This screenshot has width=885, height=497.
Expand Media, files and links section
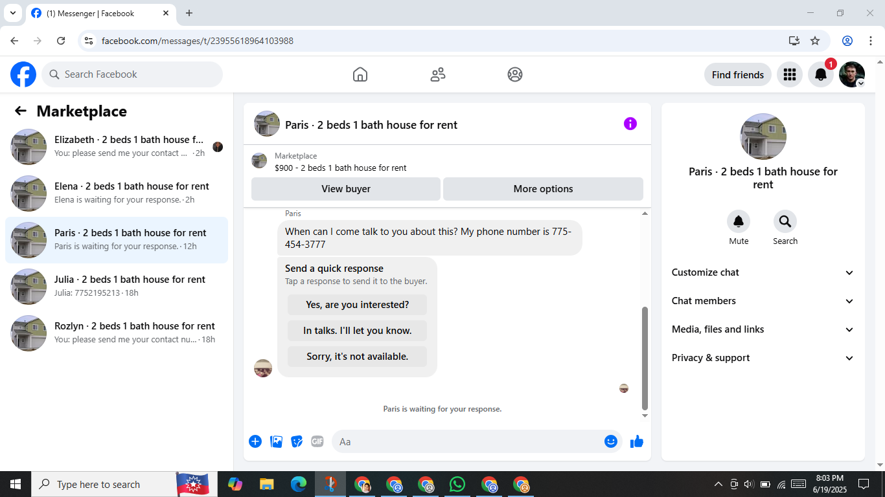point(763,329)
